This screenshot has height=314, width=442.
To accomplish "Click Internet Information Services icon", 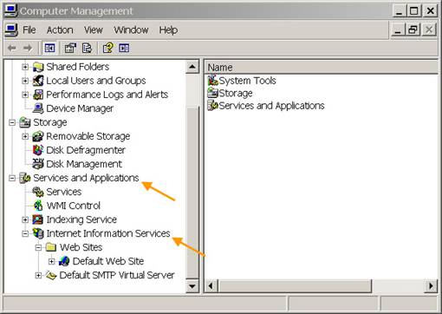I will (x=38, y=233).
